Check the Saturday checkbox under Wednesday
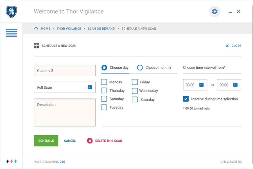 [135, 99]
